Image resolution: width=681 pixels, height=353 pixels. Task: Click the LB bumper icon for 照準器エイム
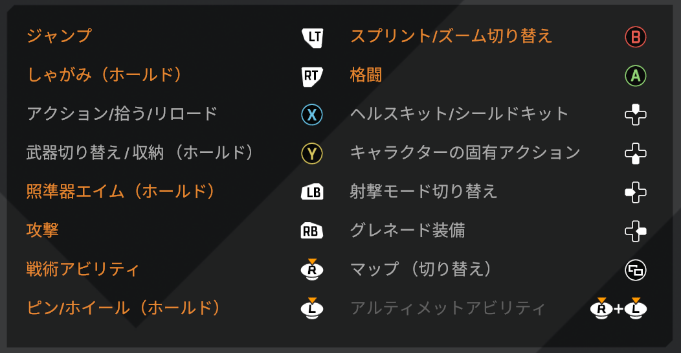coord(312,192)
